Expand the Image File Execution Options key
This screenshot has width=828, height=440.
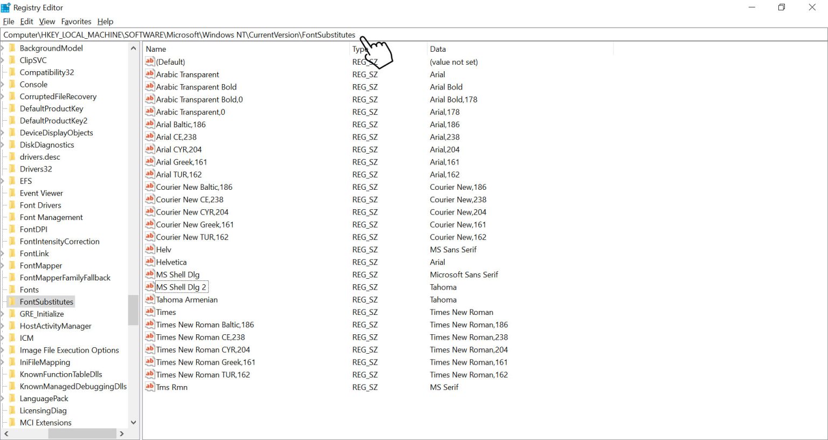tap(3, 350)
